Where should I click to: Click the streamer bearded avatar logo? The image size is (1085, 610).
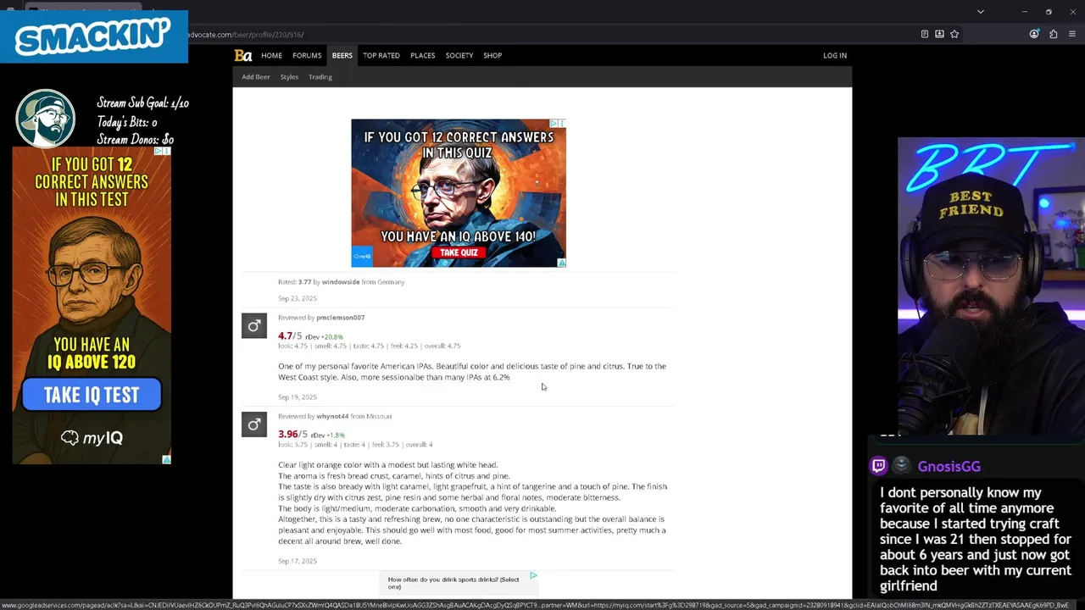click(46, 118)
